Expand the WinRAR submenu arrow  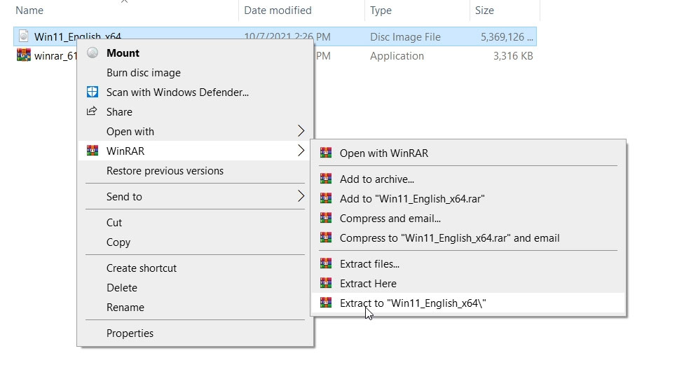click(x=301, y=151)
